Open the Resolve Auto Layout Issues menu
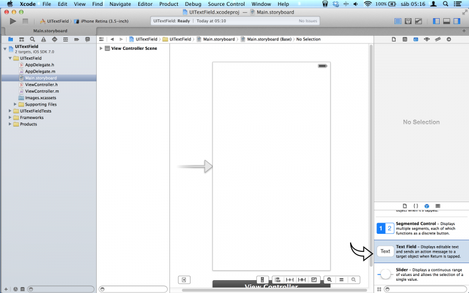The height and width of the screenshot is (293, 469). (x=302, y=280)
